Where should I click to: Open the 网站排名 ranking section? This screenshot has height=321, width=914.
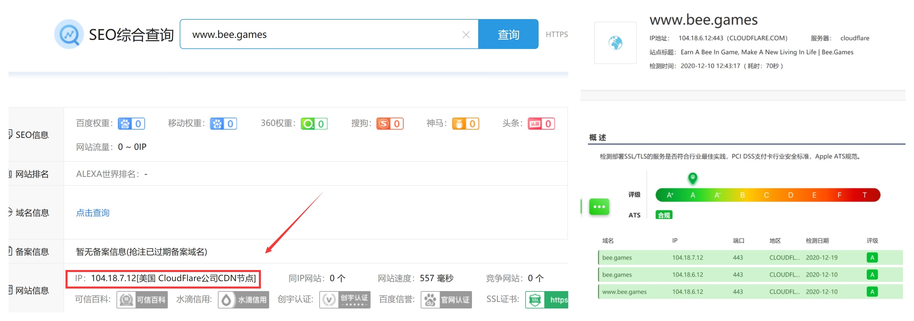click(x=32, y=173)
